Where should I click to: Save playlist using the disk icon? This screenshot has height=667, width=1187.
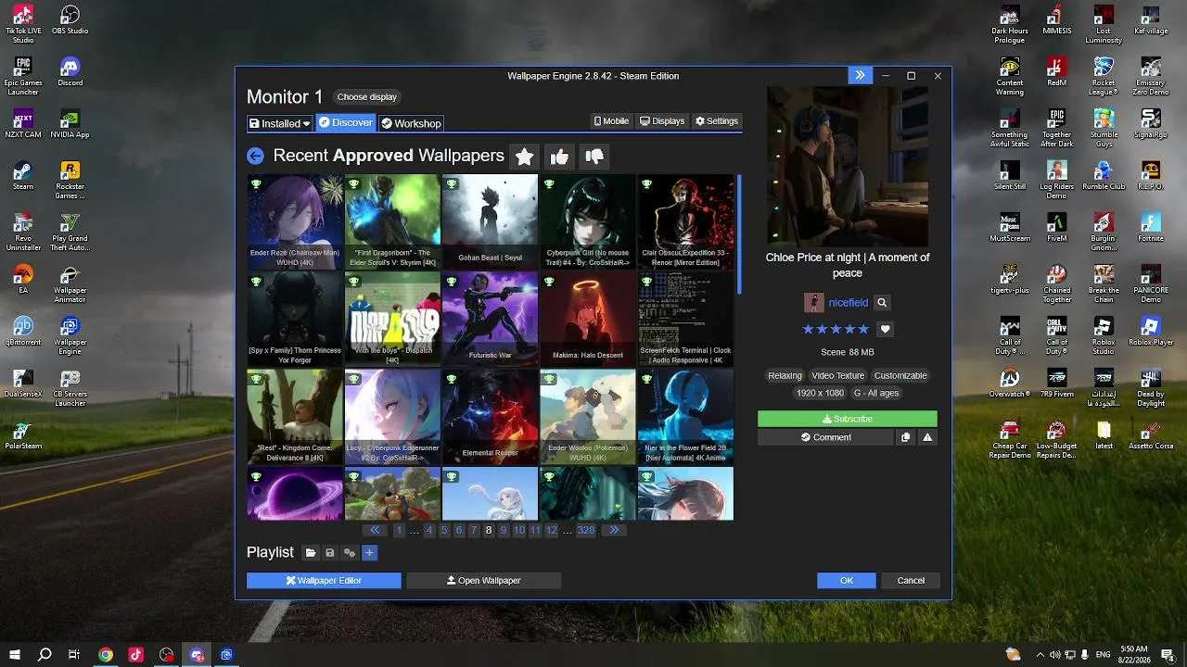(330, 553)
